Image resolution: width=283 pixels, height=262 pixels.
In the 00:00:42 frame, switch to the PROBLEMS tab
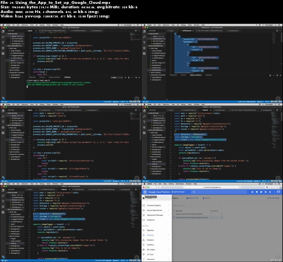[x=32, y=77]
